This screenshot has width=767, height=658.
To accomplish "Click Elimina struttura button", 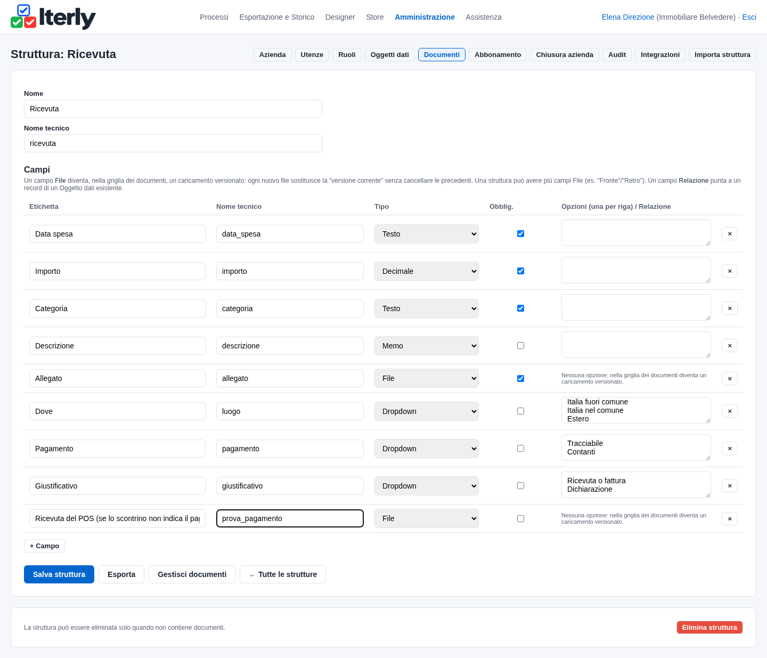I will (709, 628).
